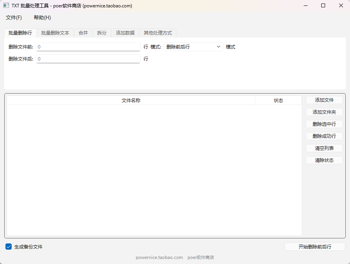This screenshot has height=264, width=350.
Task: Click the 删除选中行 button
Action: [x=324, y=124]
